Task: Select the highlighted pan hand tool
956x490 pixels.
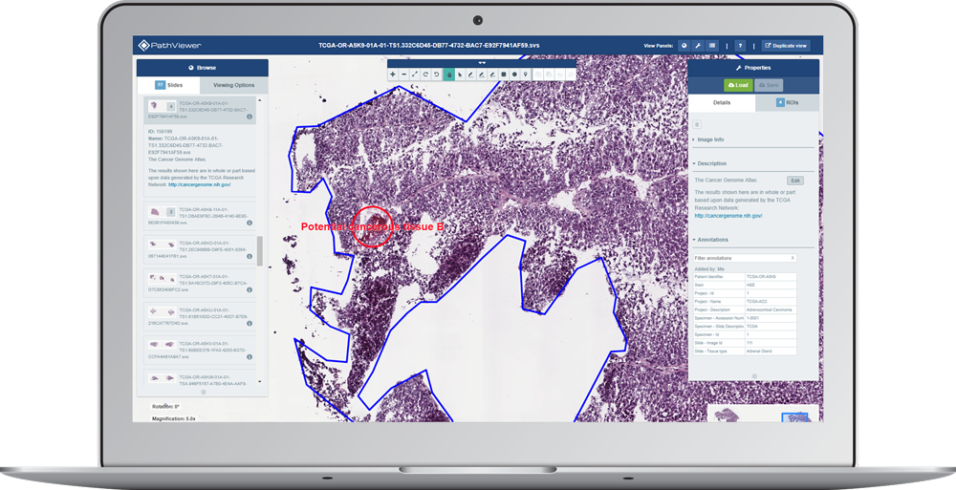Action: coord(449,75)
